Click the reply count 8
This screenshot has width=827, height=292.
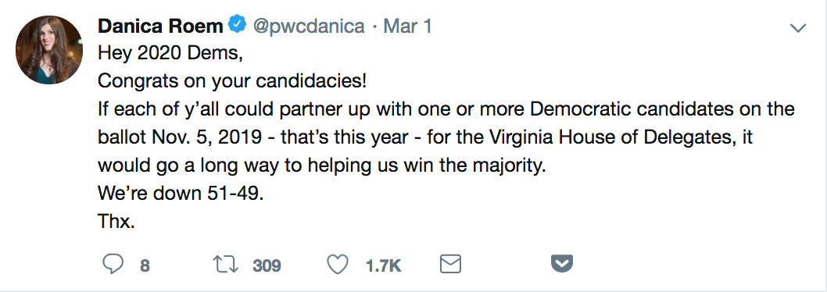(145, 265)
